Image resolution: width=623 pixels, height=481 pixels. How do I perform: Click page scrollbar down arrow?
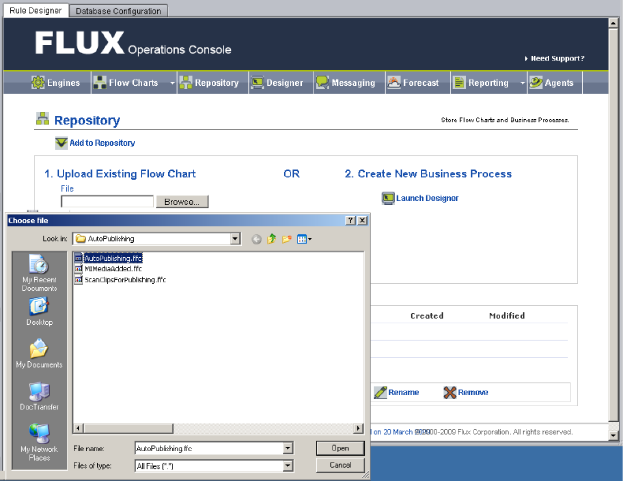click(613, 436)
